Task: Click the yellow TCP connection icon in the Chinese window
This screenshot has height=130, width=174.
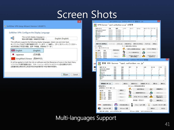Action: 151,97
